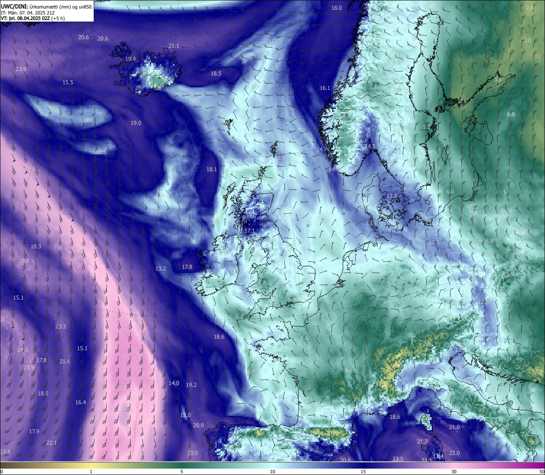Click the 21.0 value near Italy
Viewport: 545px width, 475px height.
454,427
